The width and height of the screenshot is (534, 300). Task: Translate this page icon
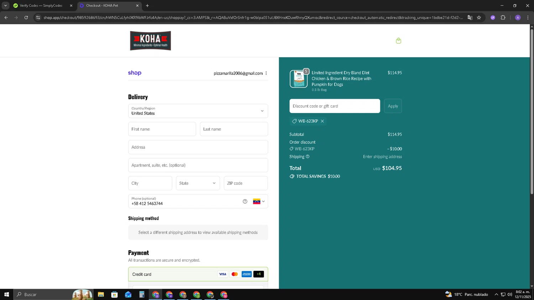tap(470, 17)
